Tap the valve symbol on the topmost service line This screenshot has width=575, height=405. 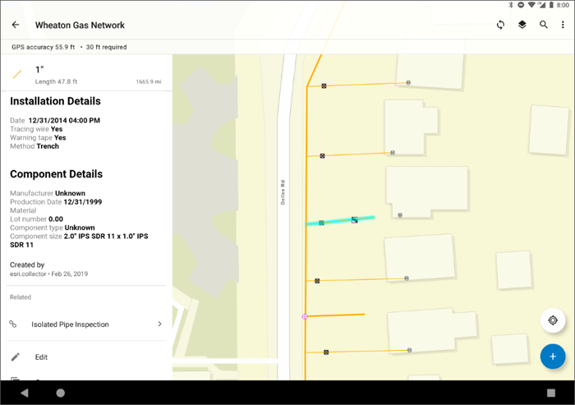324,85
